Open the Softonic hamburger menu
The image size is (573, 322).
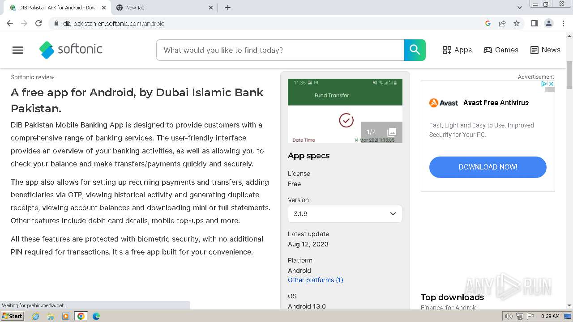[x=18, y=50]
